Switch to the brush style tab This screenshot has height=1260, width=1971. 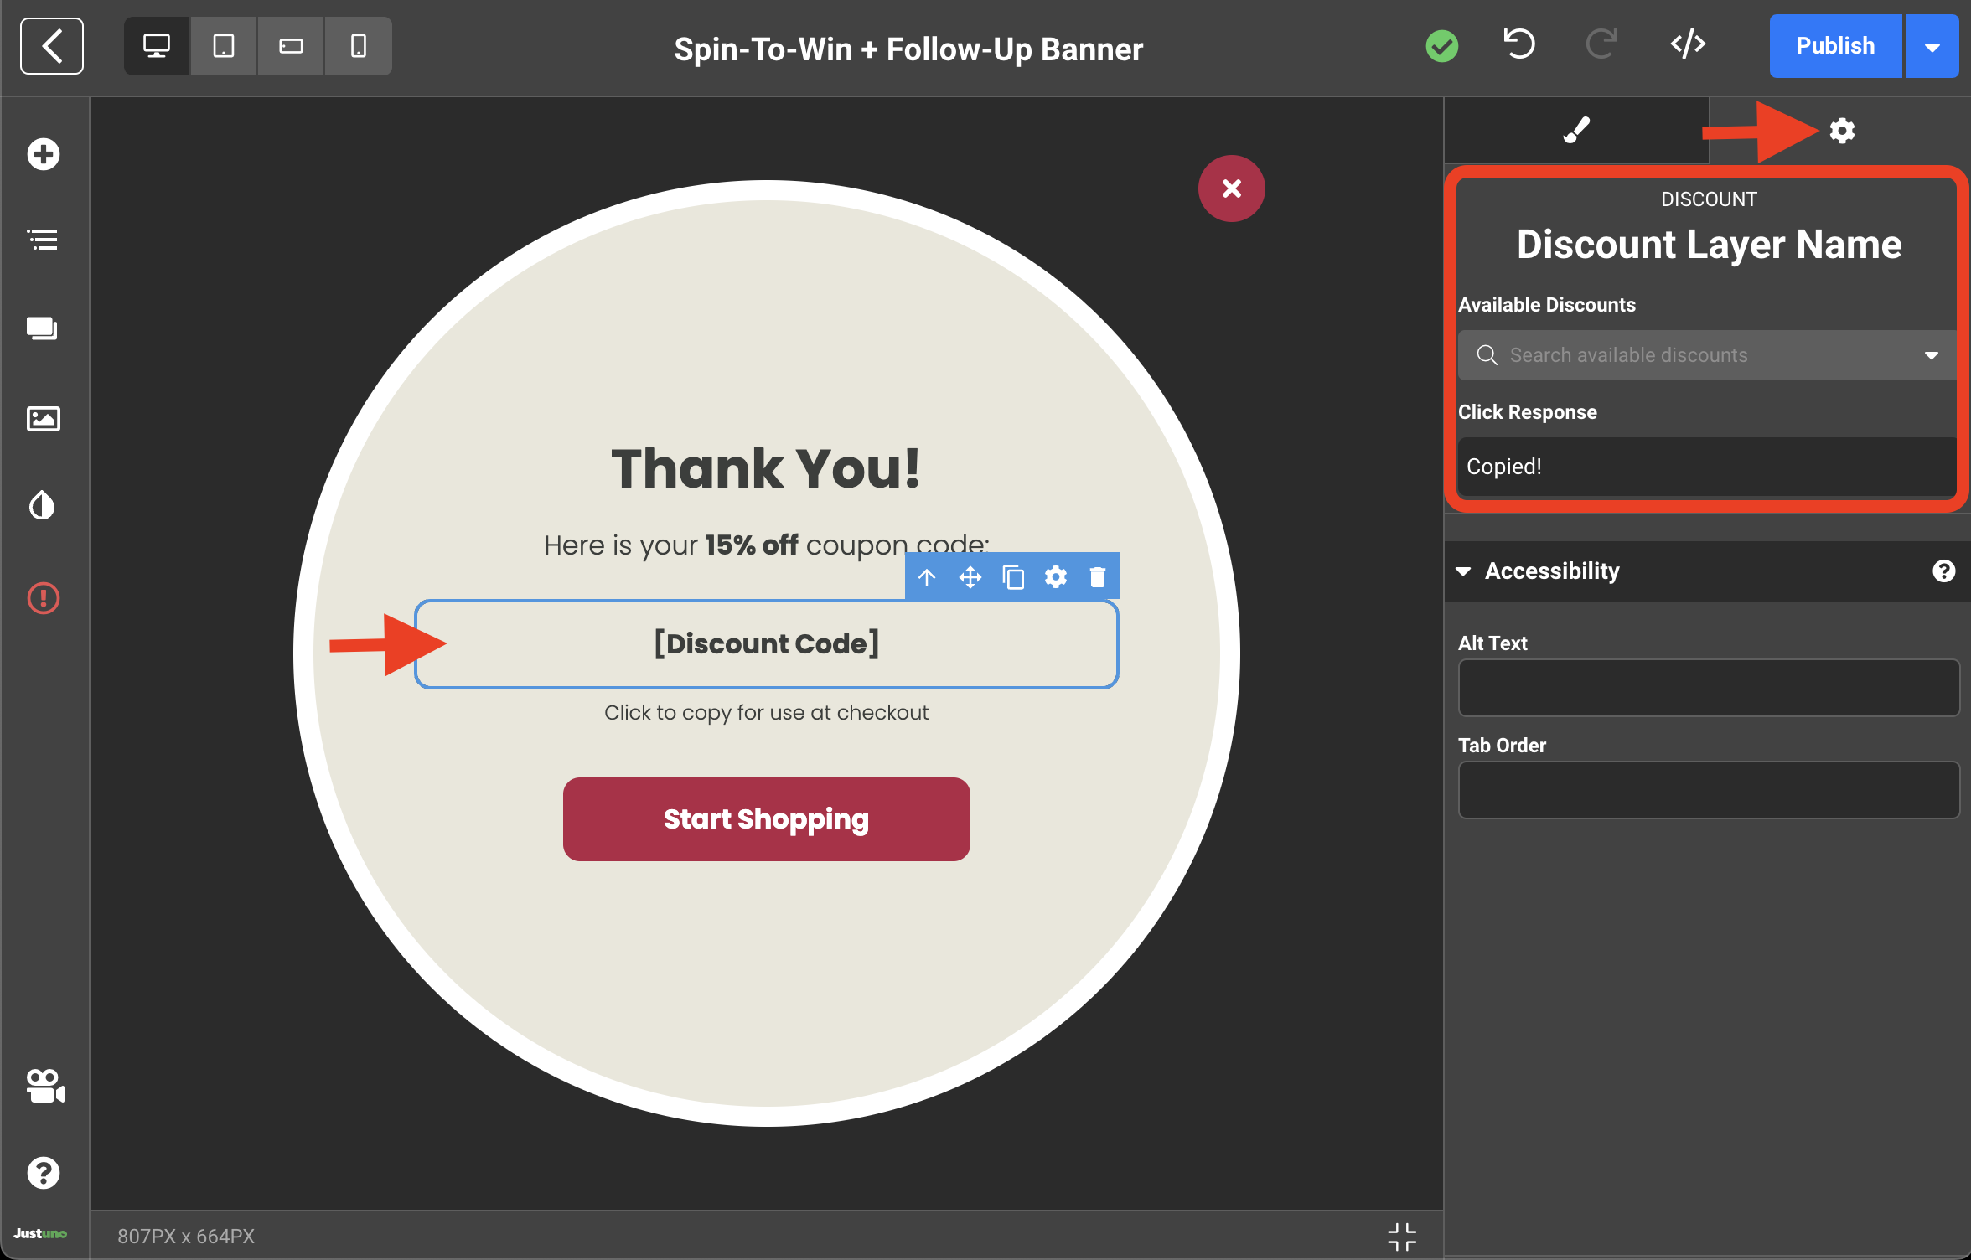1576,131
